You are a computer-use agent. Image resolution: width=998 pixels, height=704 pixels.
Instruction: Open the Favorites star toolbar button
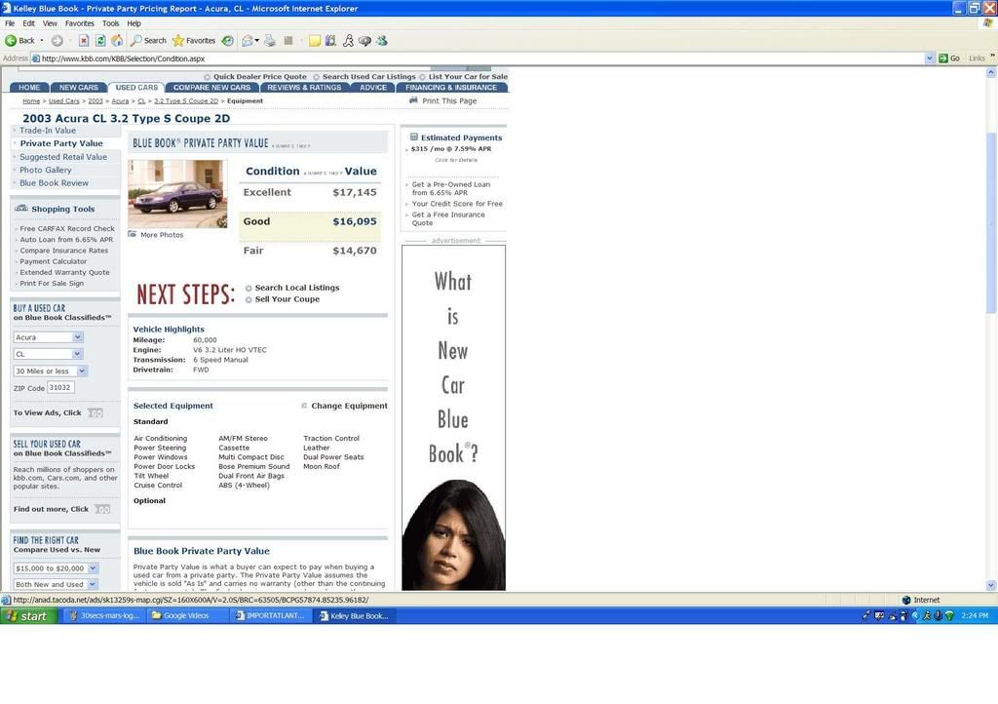(x=193, y=41)
